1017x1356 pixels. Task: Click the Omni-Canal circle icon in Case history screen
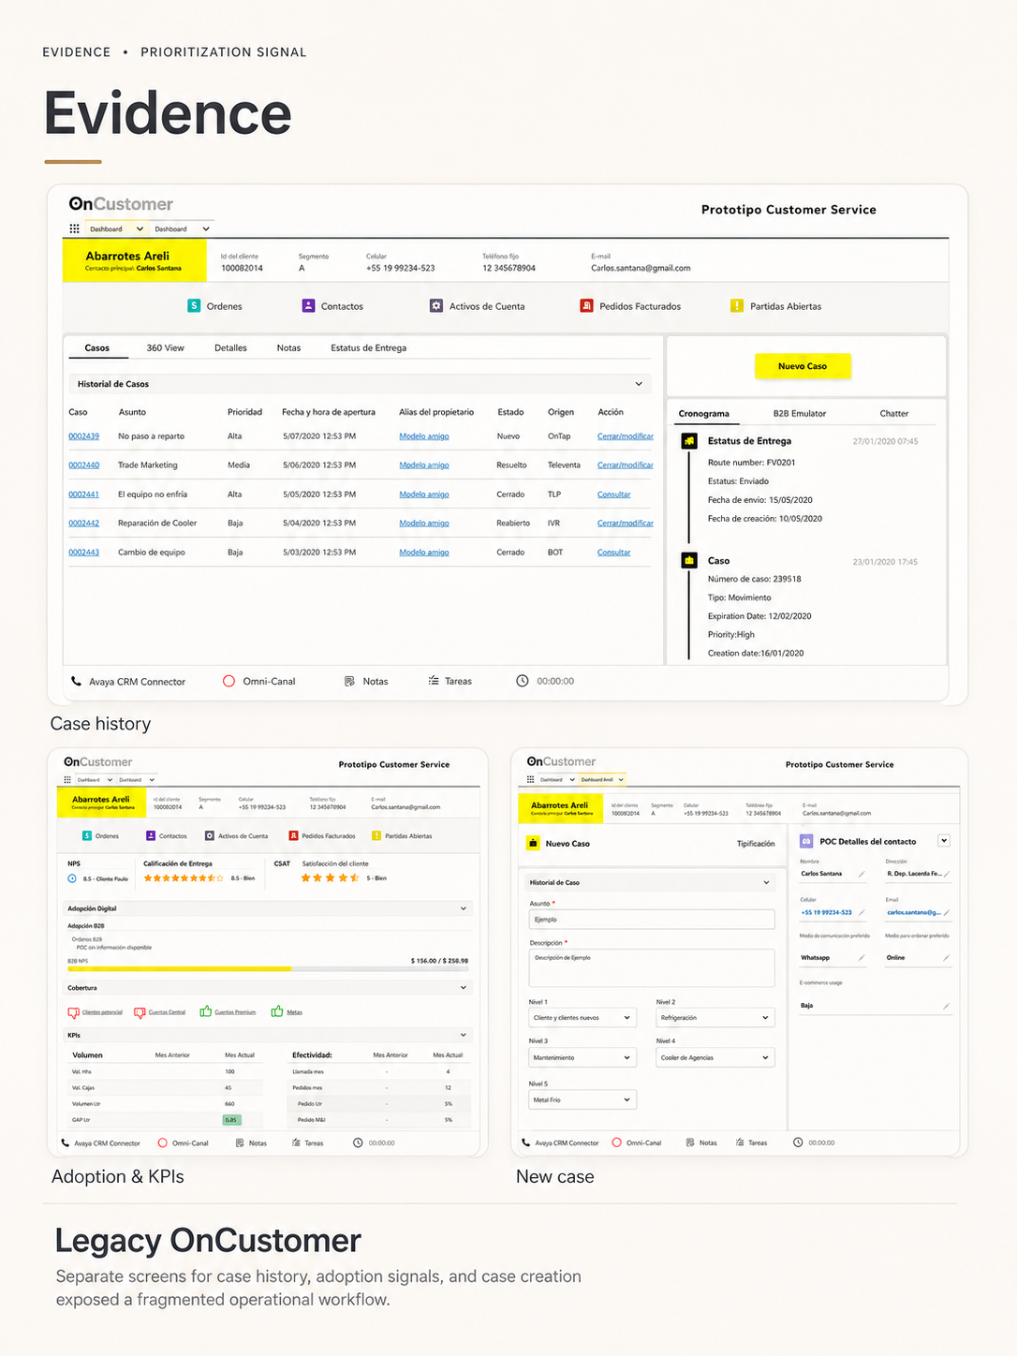coord(228,681)
